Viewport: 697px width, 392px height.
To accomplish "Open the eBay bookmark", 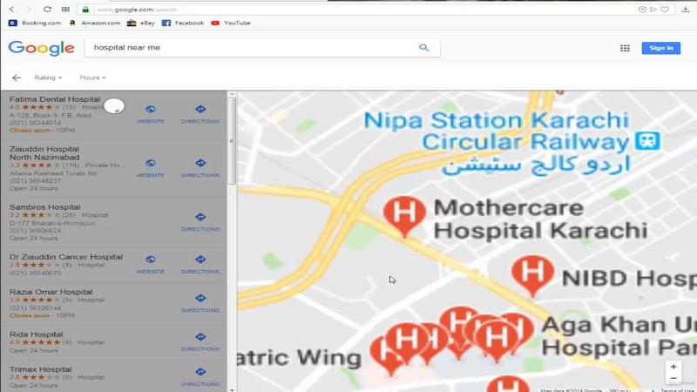I will (141, 23).
